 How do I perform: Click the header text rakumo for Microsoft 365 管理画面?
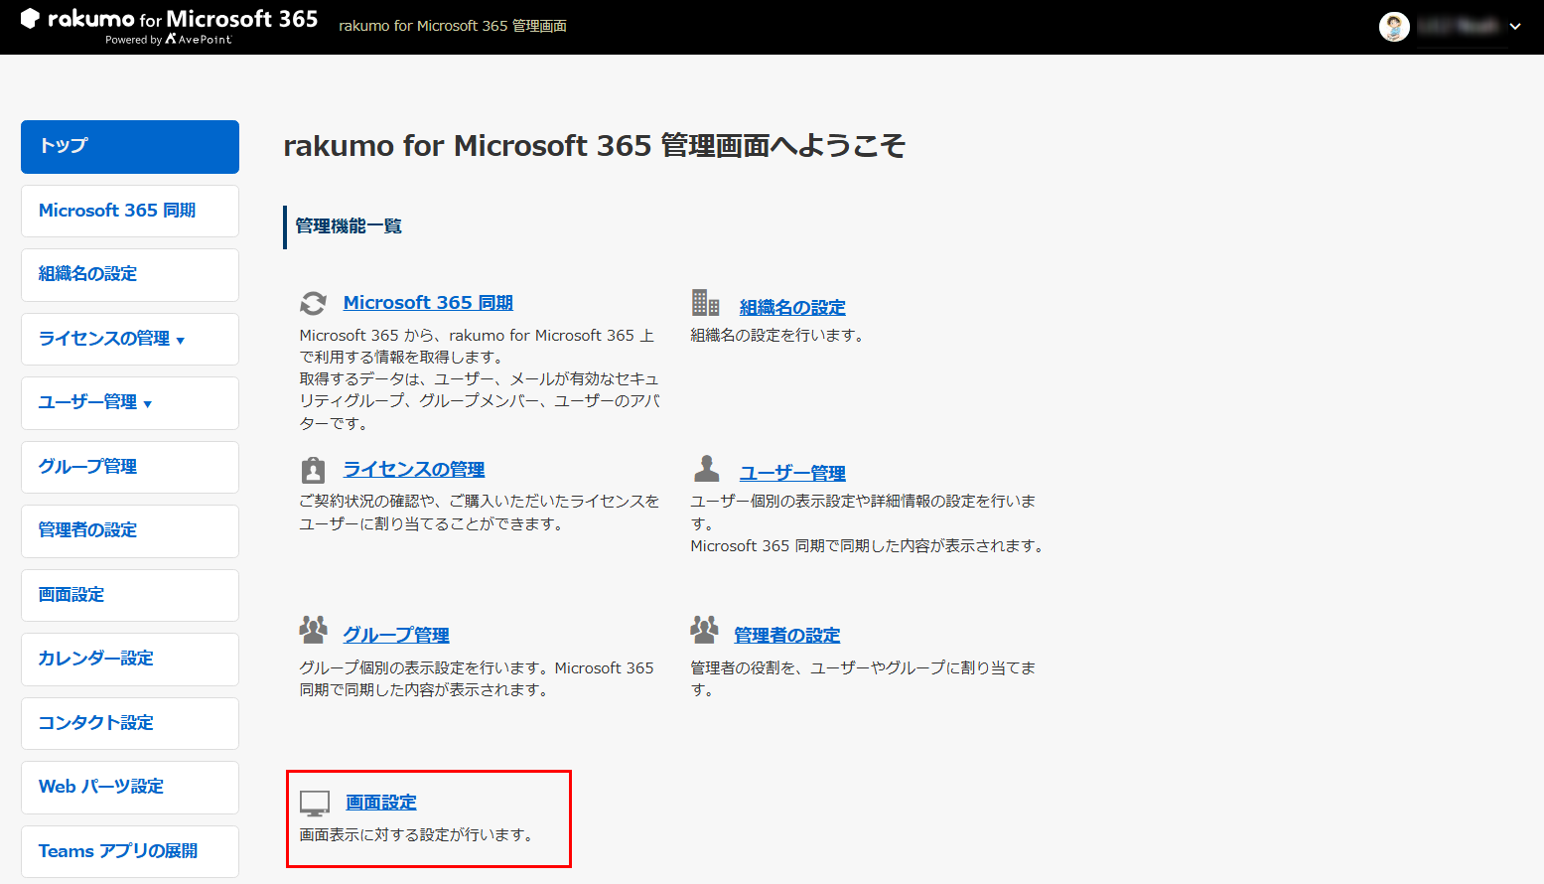tap(453, 26)
